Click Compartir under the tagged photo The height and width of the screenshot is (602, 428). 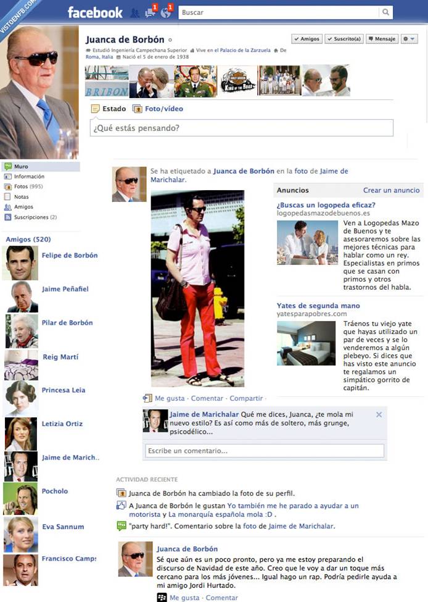tap(246, 399)
